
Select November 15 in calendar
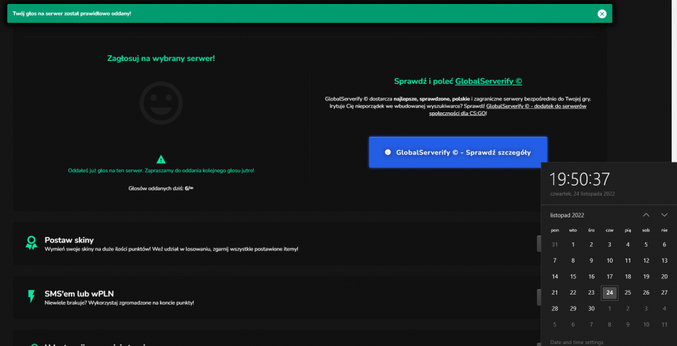(x=573, y=276)
